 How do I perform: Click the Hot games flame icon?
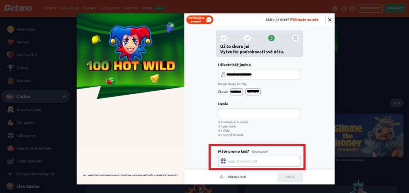coord(11,122)
